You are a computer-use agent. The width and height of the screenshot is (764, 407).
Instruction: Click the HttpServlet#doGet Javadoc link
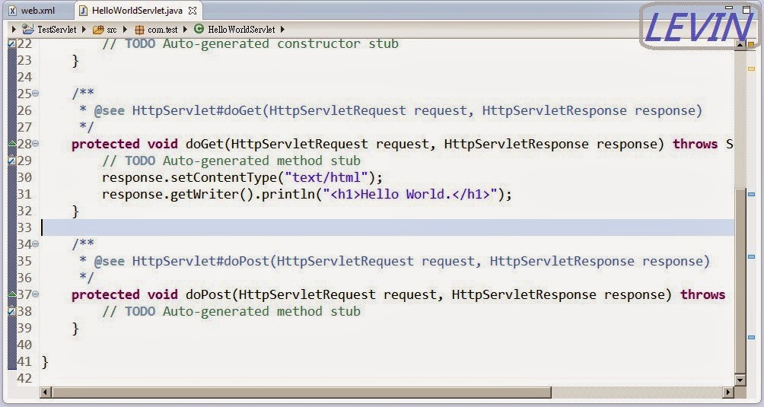point(197,110)
